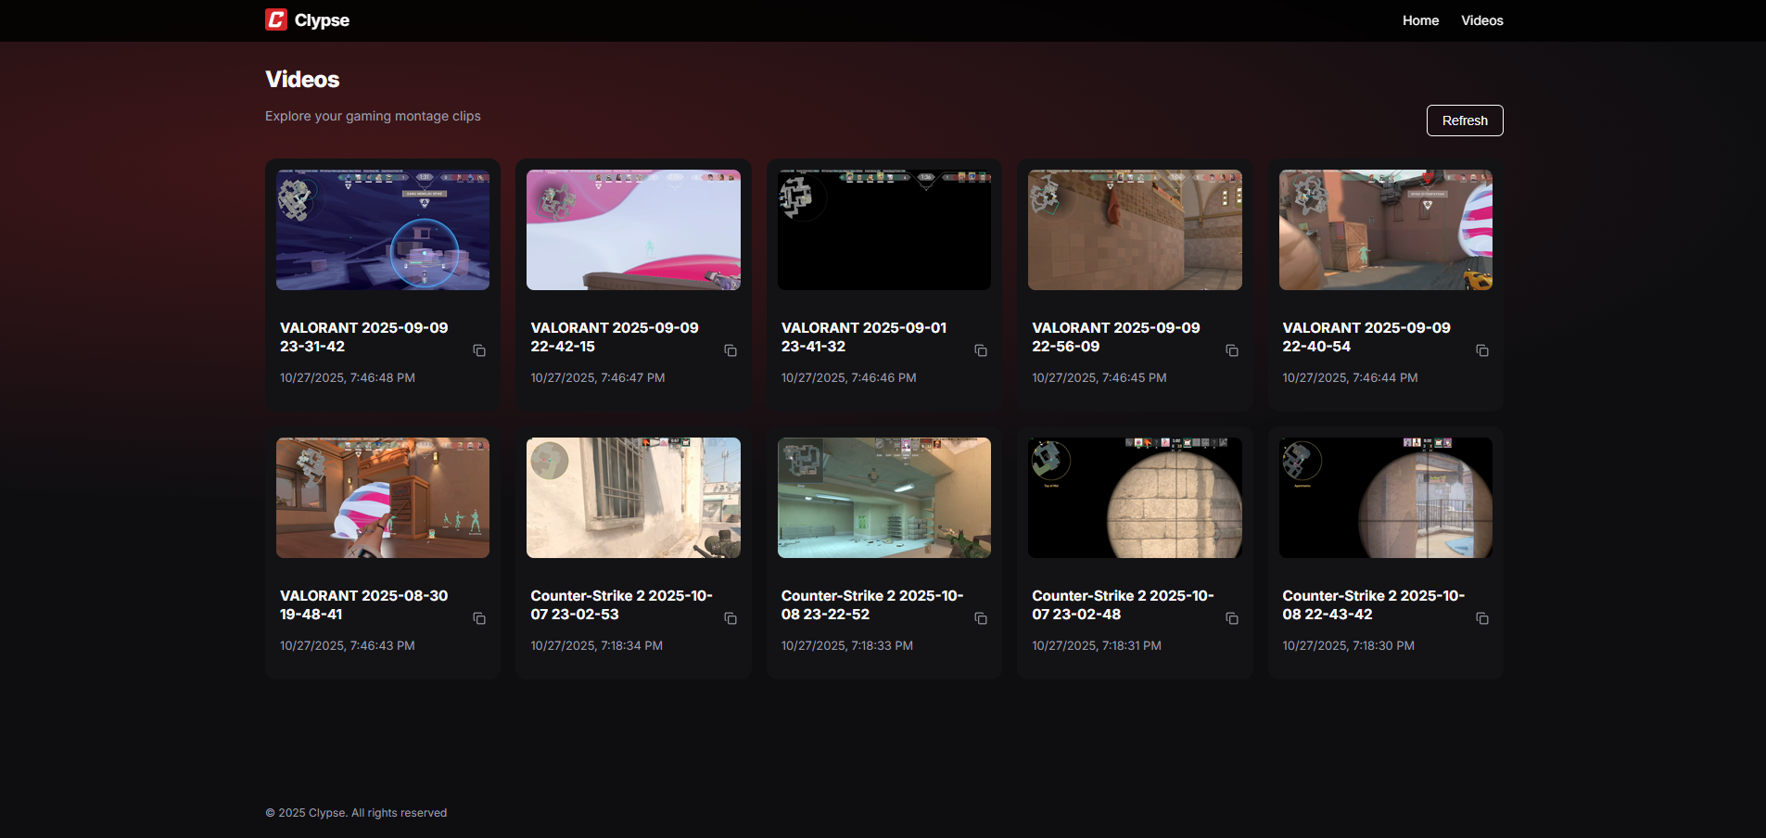Screen dimensions: 1766x838
Task: Click timestamp 10/27/2025, 7:18:34 PM
Action: pos(597,646)
